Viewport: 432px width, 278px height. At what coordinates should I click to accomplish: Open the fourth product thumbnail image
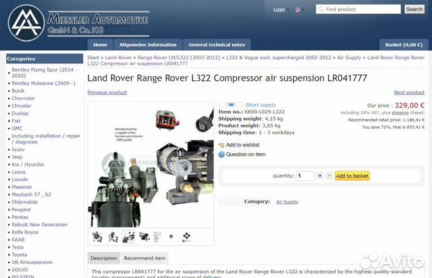144,237
